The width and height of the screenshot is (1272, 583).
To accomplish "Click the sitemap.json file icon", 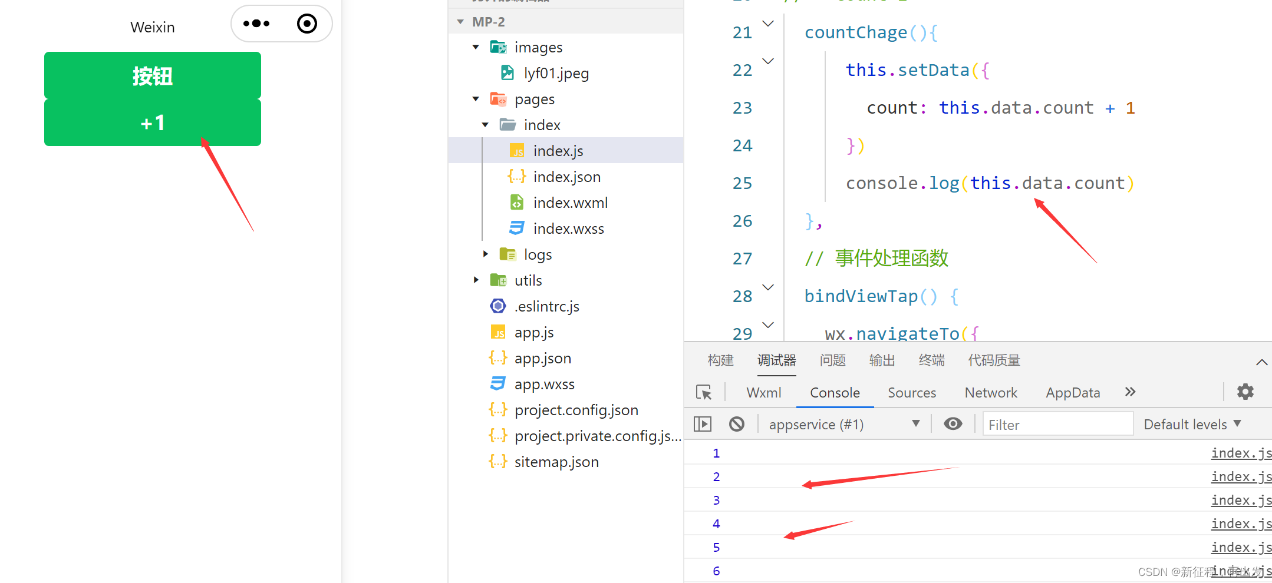I will (x=498, y=462).
